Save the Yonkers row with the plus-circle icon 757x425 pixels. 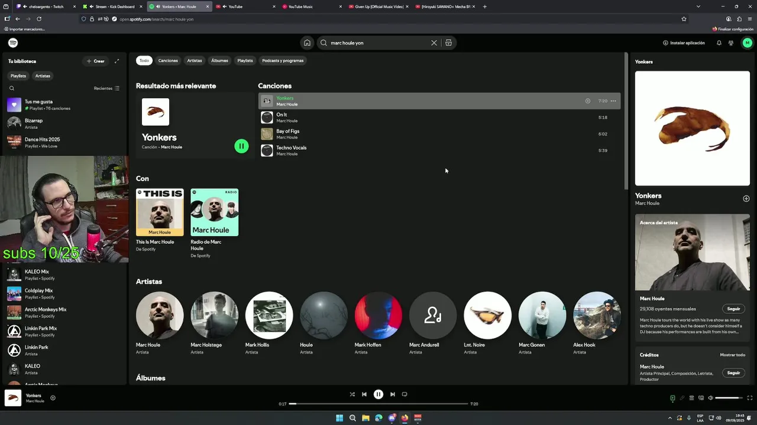point(587,101)
